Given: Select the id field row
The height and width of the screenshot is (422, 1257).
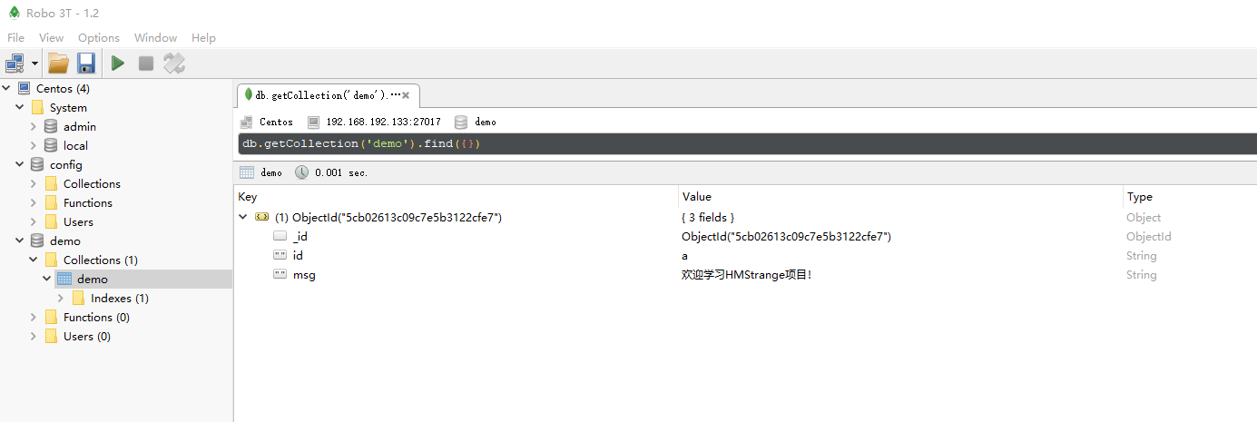Looking at the screenshot, I should (x=745, y=255).
